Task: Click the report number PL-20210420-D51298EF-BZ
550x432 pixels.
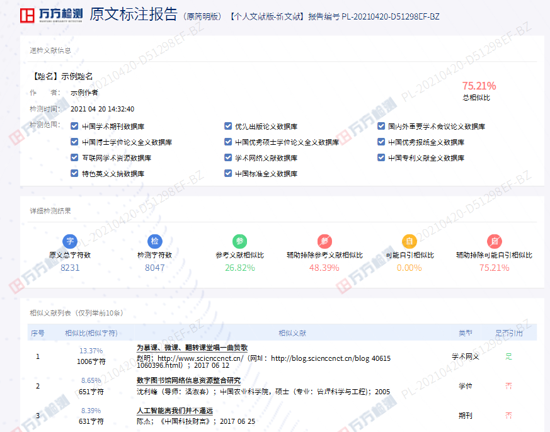Action: 391,17
